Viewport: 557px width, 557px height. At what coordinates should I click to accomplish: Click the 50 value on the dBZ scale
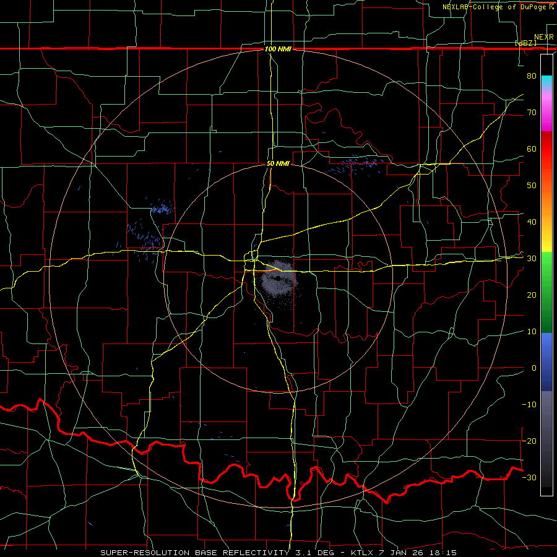(x=532, y=186)
